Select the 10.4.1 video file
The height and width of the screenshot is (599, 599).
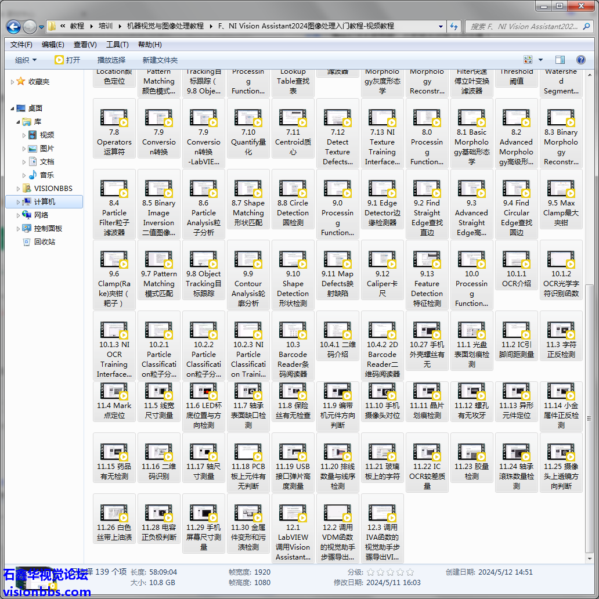point(338,335)
